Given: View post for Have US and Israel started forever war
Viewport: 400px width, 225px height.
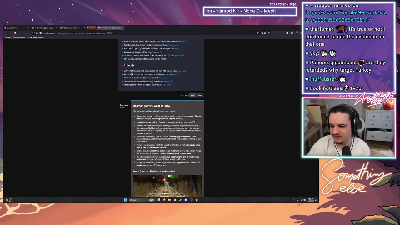Looking at the screenshot, I should [163, 78].
